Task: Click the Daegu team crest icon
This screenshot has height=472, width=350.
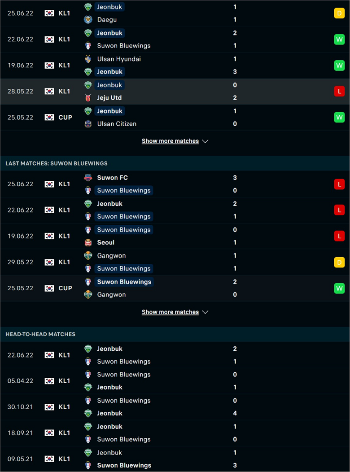Action: (x=88, y=20)
